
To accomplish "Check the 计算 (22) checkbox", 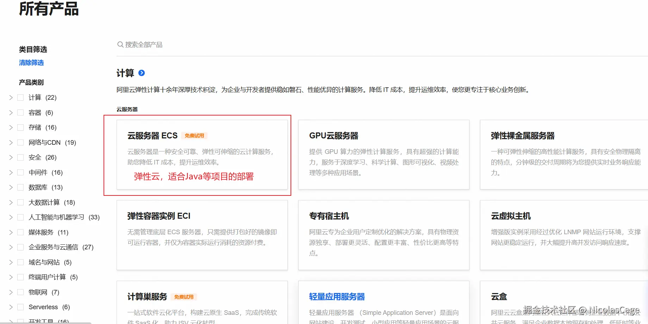I will [20, 98].
